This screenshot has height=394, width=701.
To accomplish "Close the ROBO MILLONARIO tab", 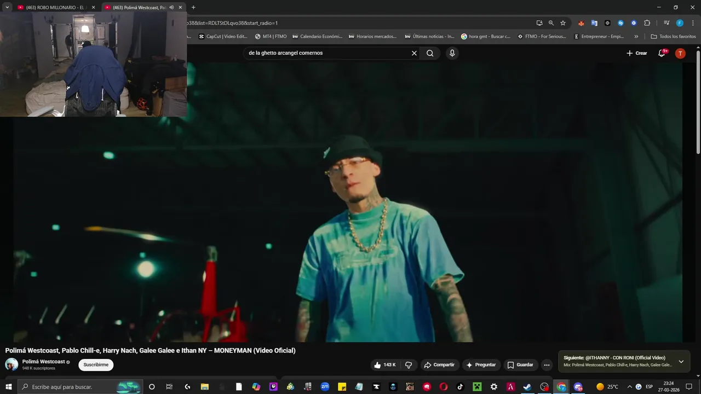I will 93,8.
